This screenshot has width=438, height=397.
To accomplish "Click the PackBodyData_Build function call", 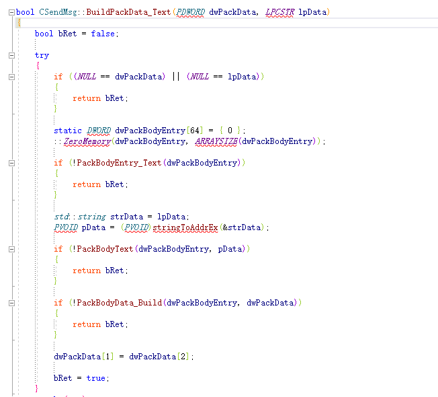I will coord(120,303).
